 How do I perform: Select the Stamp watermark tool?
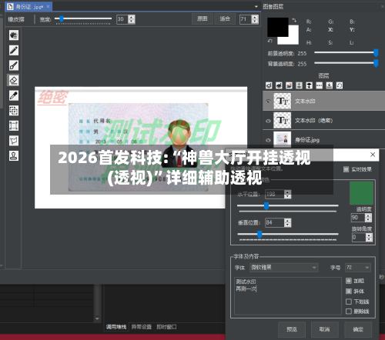point(14,155)
